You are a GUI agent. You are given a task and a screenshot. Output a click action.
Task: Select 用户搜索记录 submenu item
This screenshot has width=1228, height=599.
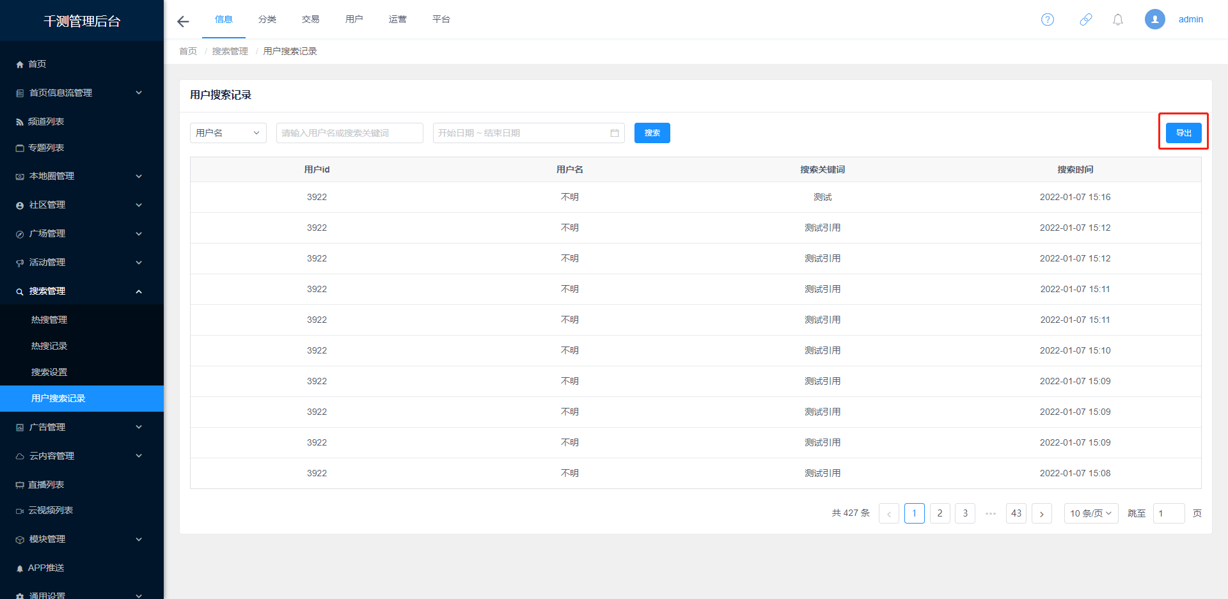click(82, 398)
